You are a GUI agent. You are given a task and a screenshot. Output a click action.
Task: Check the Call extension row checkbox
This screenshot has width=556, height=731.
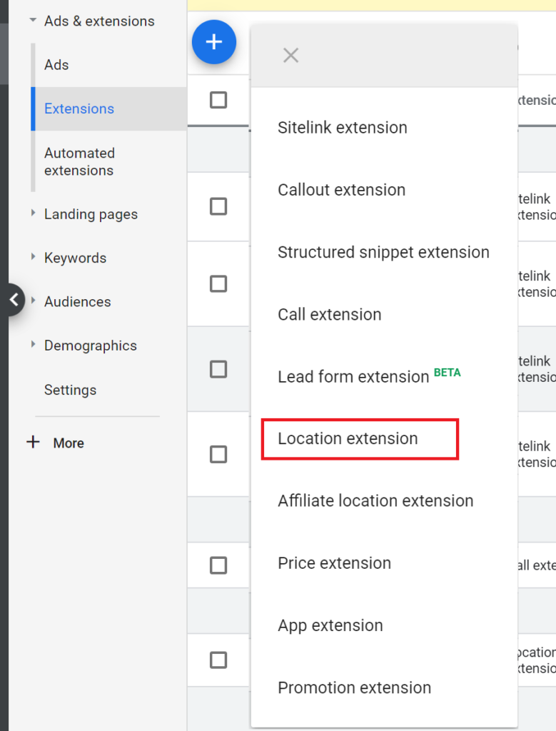click(218, 565)
